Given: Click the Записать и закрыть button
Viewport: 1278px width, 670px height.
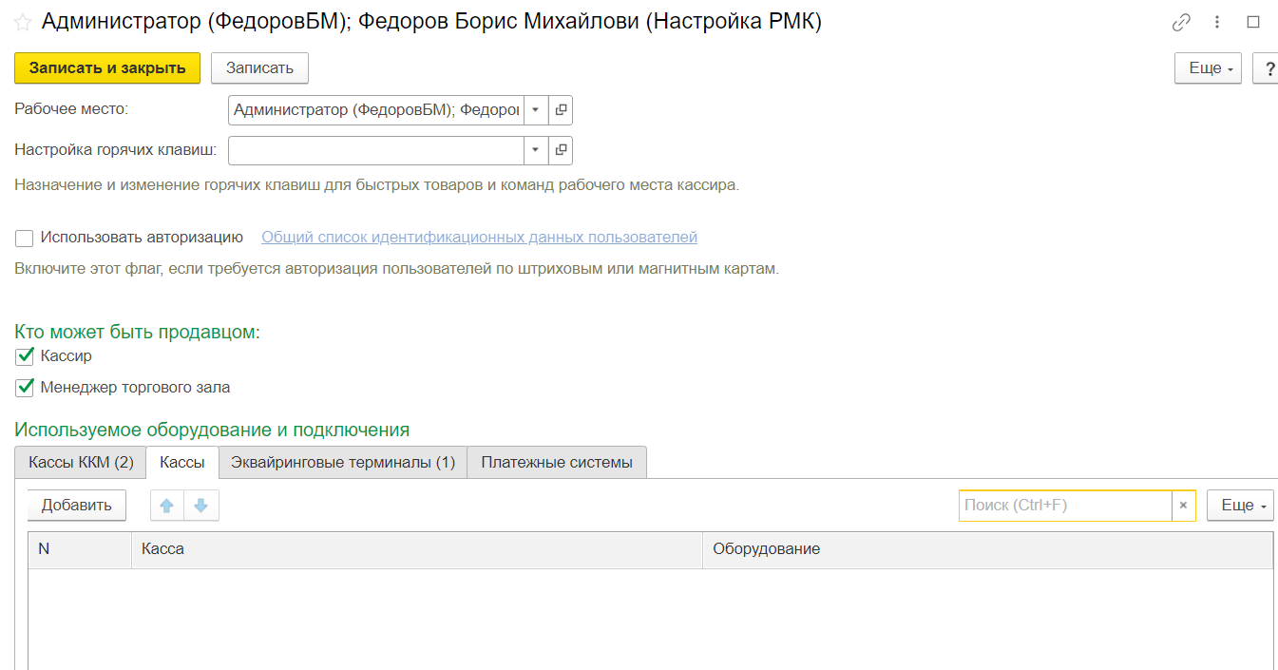Looking at the screenshot, I should tap(107, 68).
